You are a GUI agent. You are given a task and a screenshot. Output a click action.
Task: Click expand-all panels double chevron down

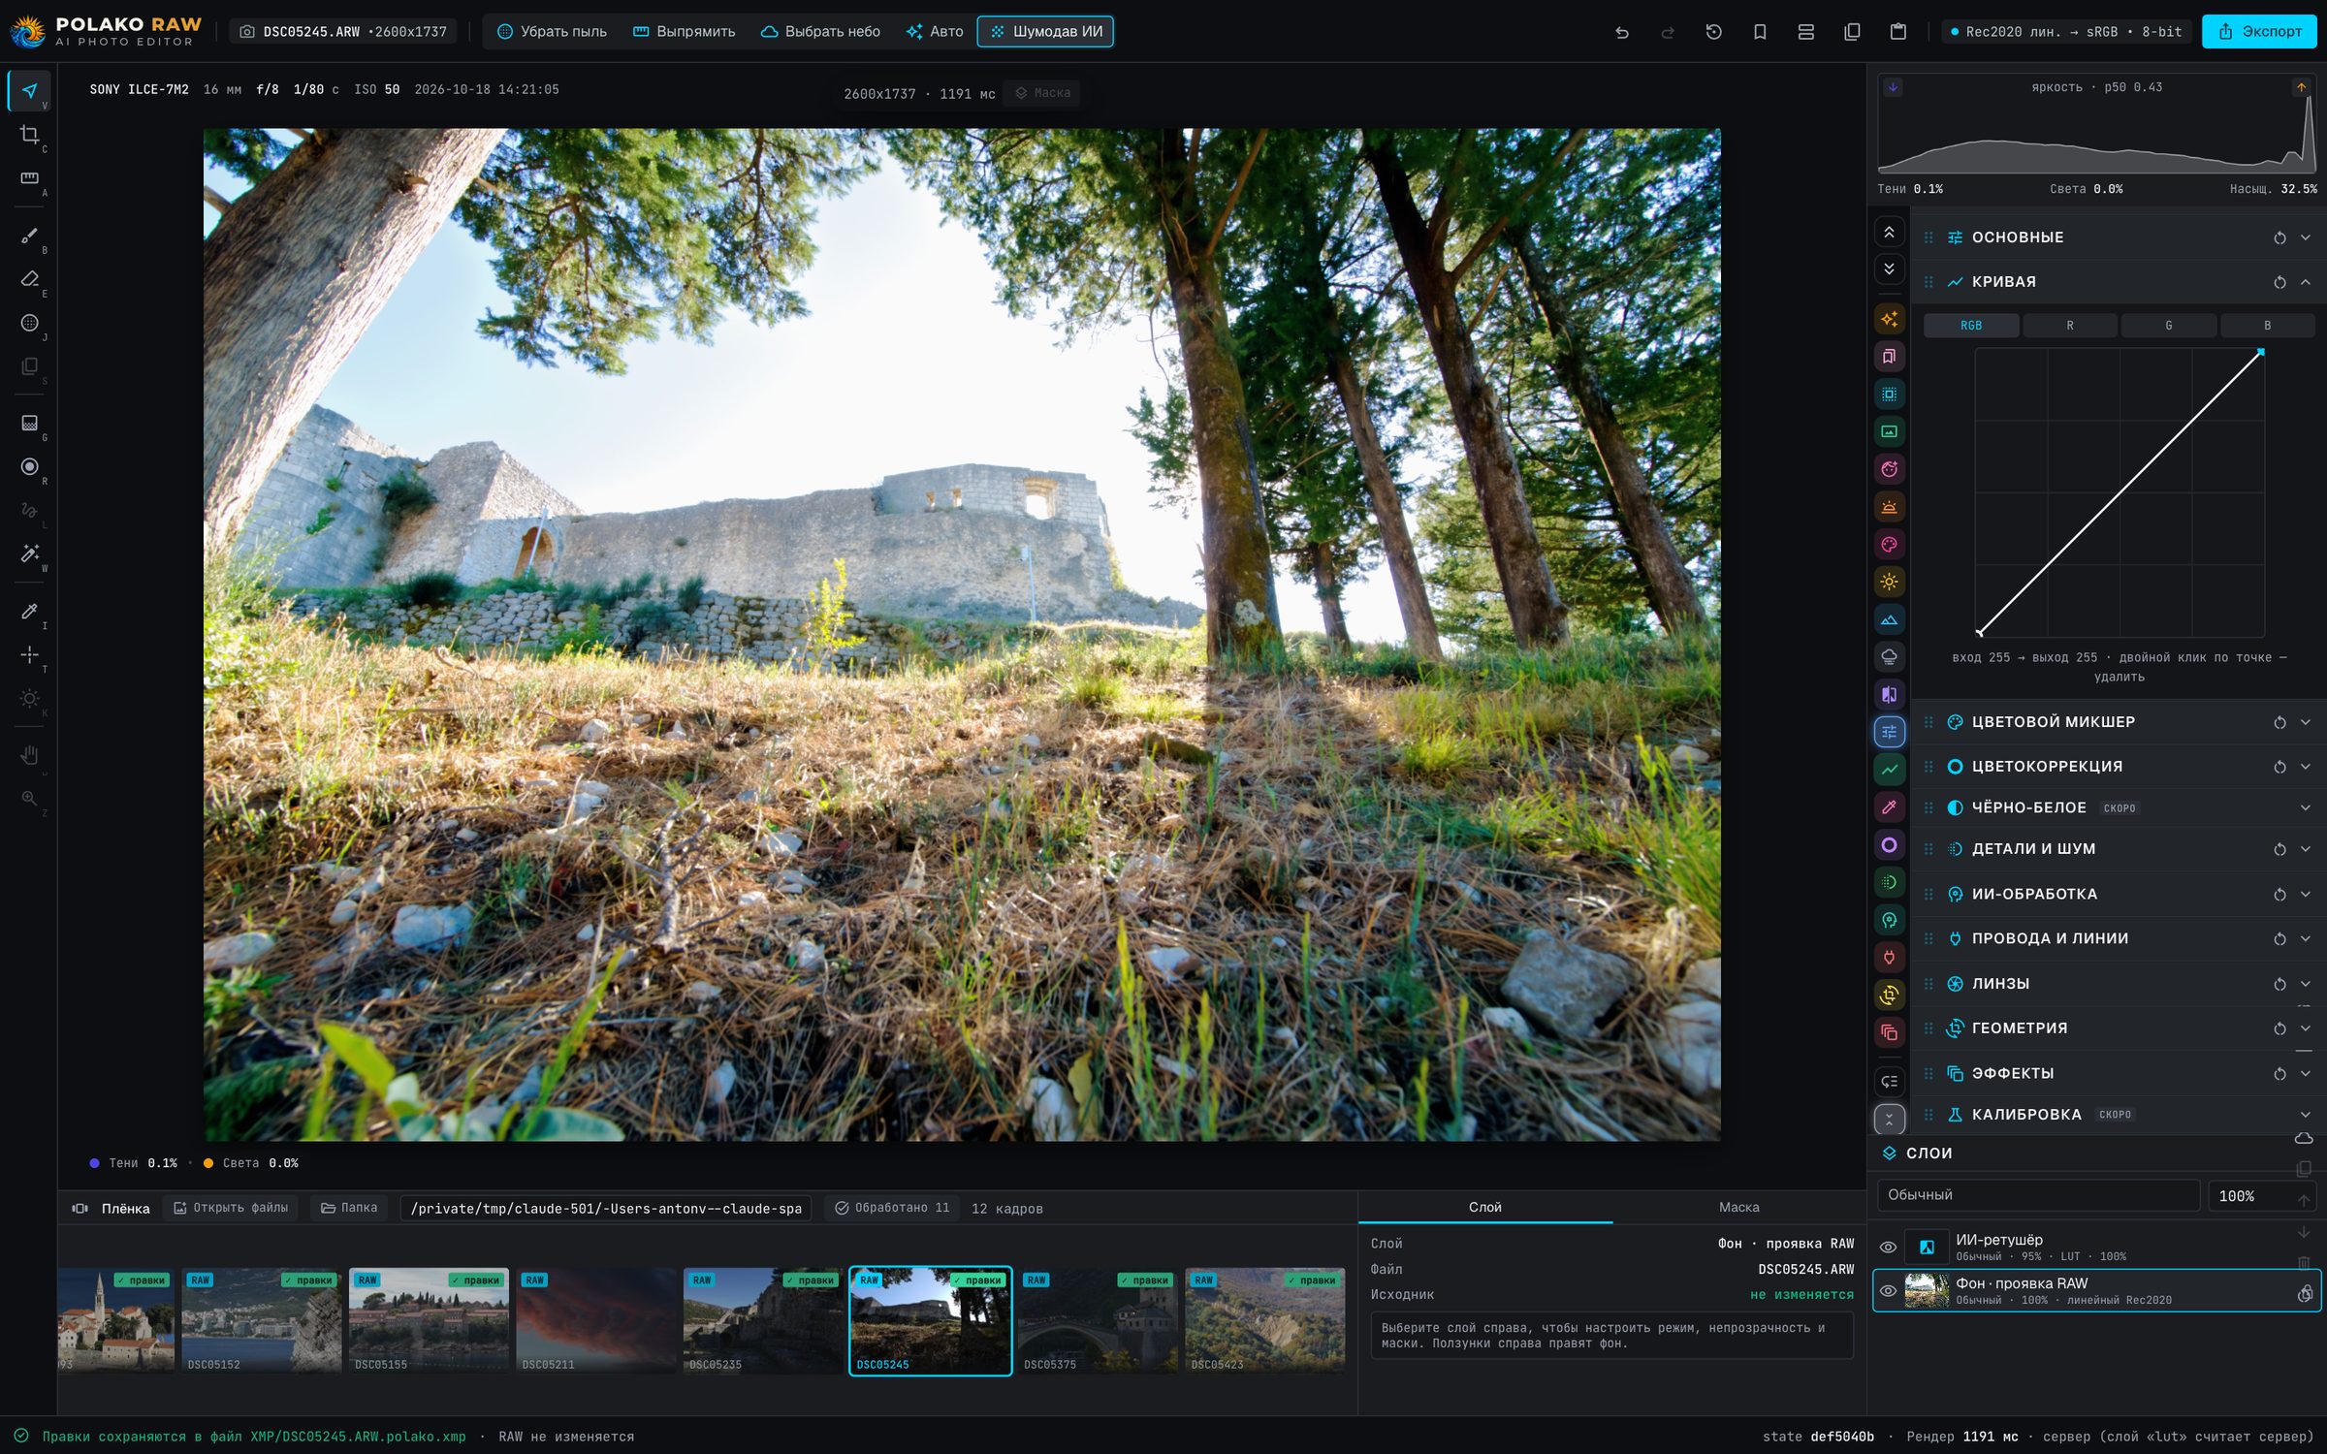pos(1889,269)
